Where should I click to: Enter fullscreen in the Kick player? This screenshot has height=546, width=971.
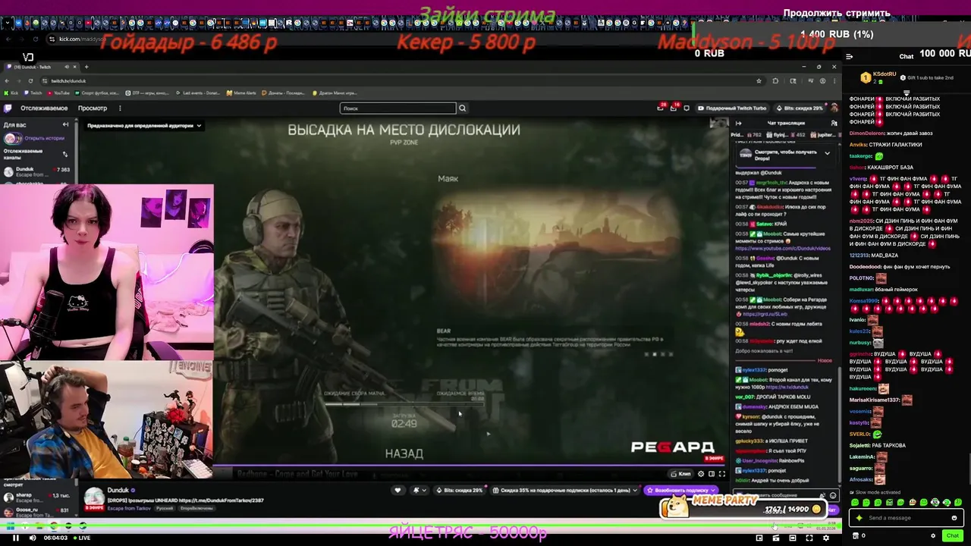coord(809,538)
